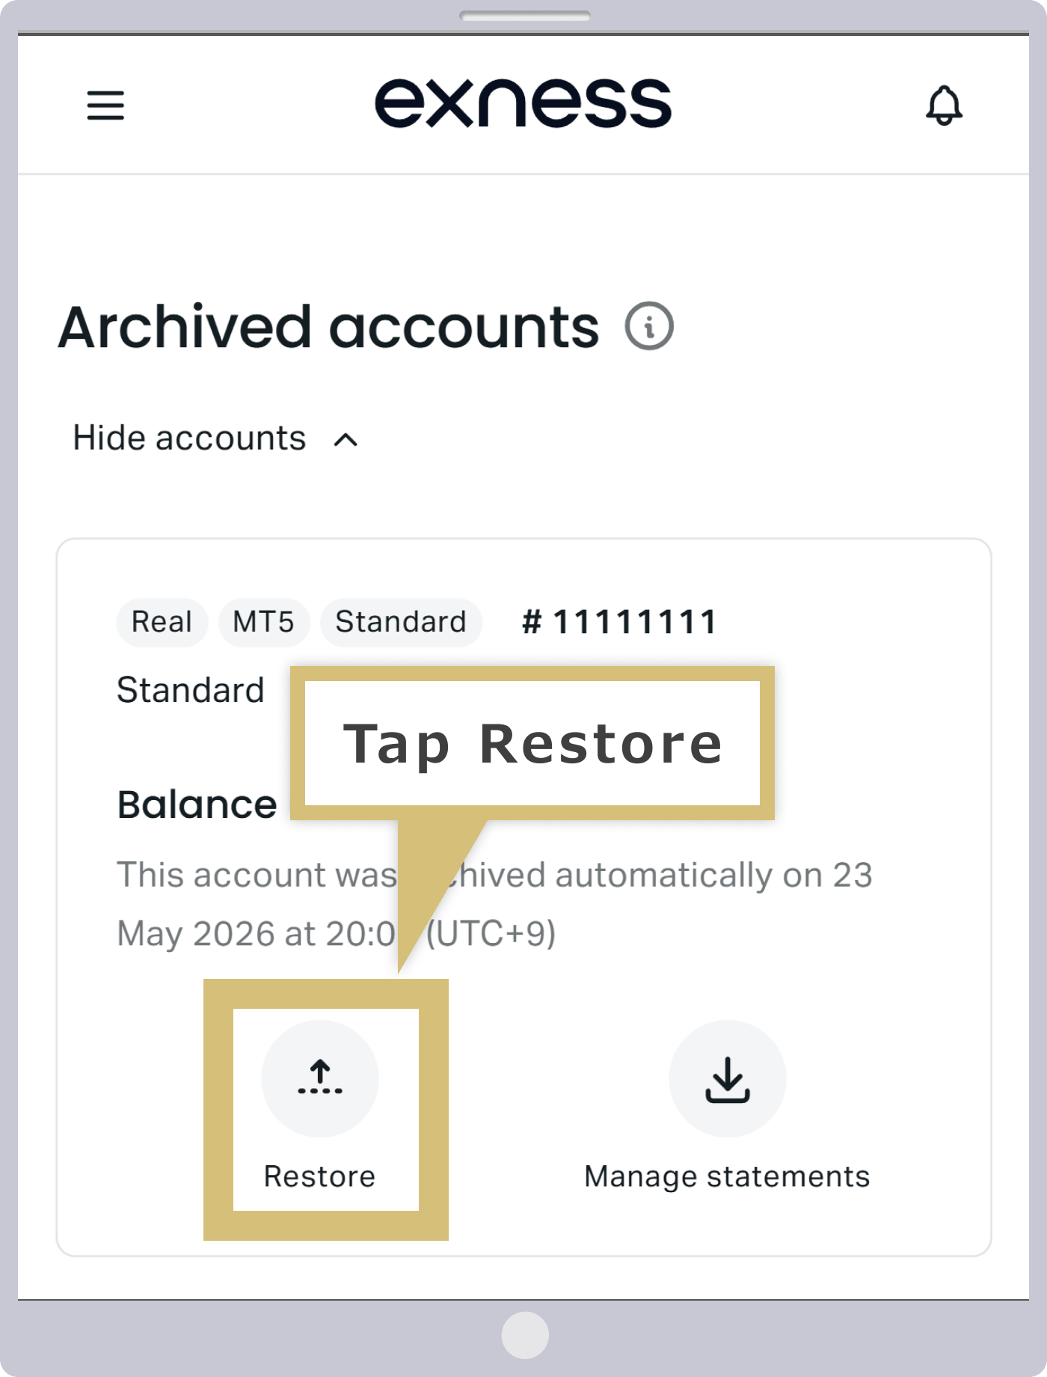The height and width of the screenshot is (1377, 1047).
Task: Click the exness logo
Action: coord(523,103)
